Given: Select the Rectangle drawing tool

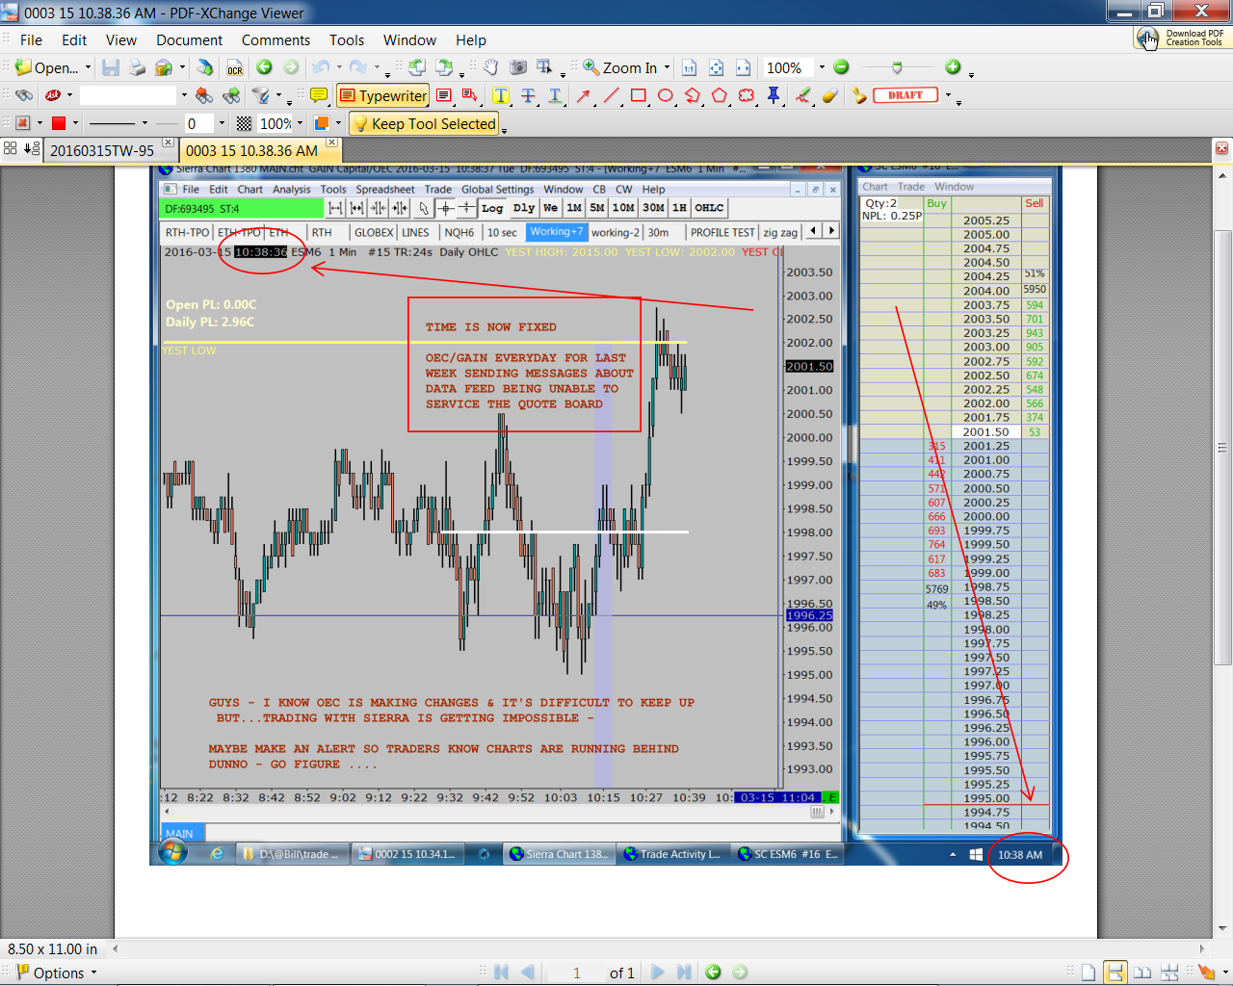Looking at the screenshot, I should 638,95.
